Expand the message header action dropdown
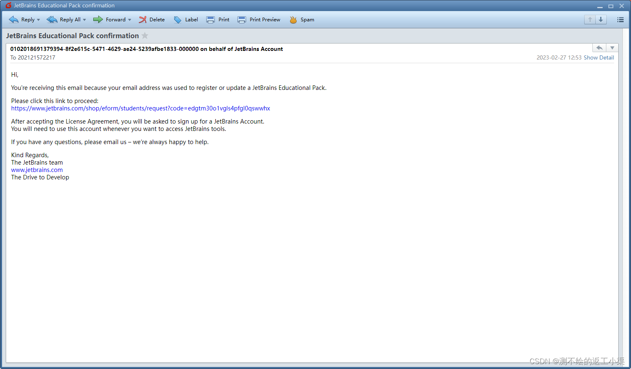The height and width of the screenshot is (369, 631). [612, 48]
